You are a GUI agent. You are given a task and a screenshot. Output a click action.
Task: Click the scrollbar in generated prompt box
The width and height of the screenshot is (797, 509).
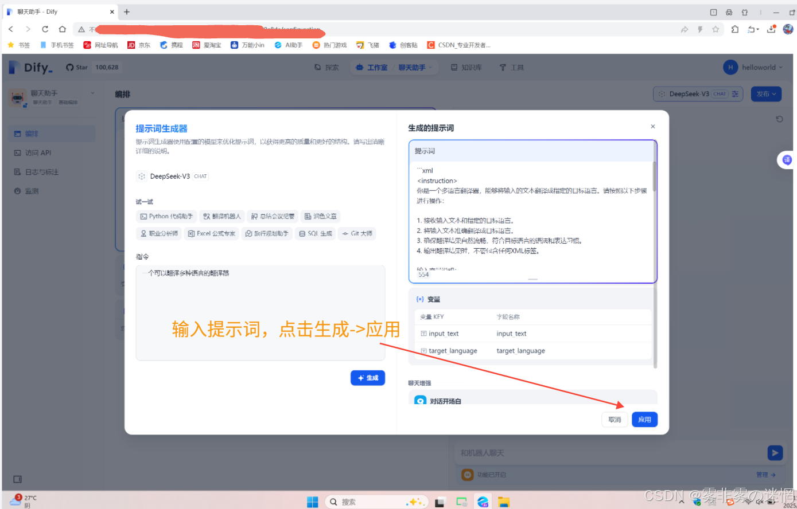tap(655, 177)
